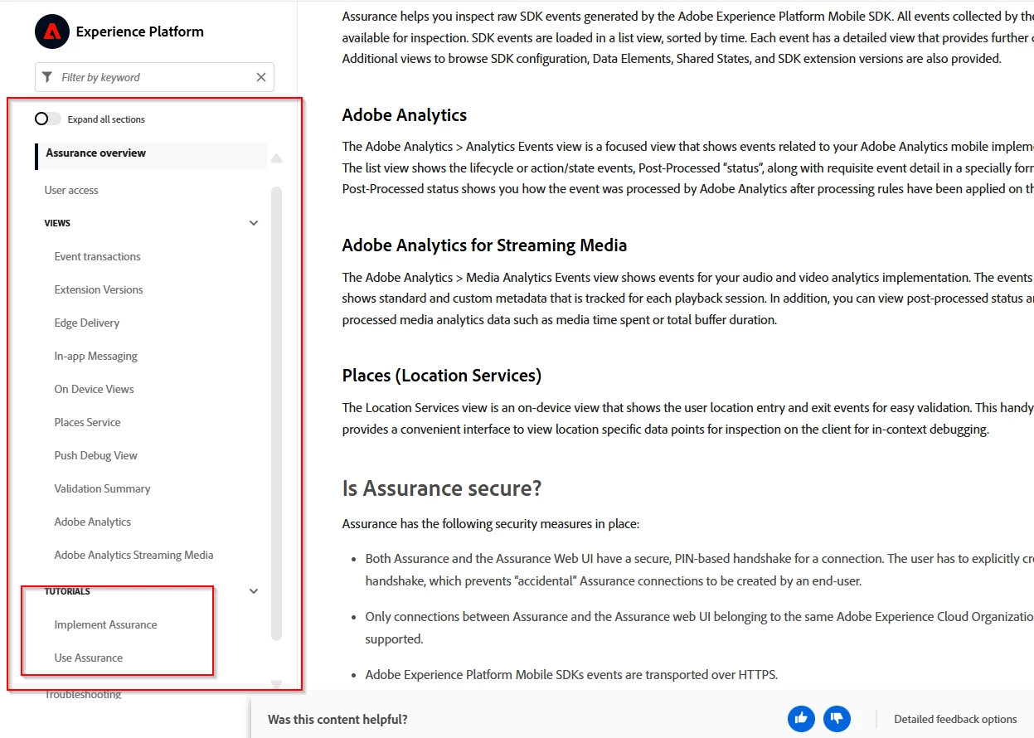Click the Adobe Analytics heading in the article
Image resolution: width=1034 pixels, height=738 pixels.
pos(405,115)
